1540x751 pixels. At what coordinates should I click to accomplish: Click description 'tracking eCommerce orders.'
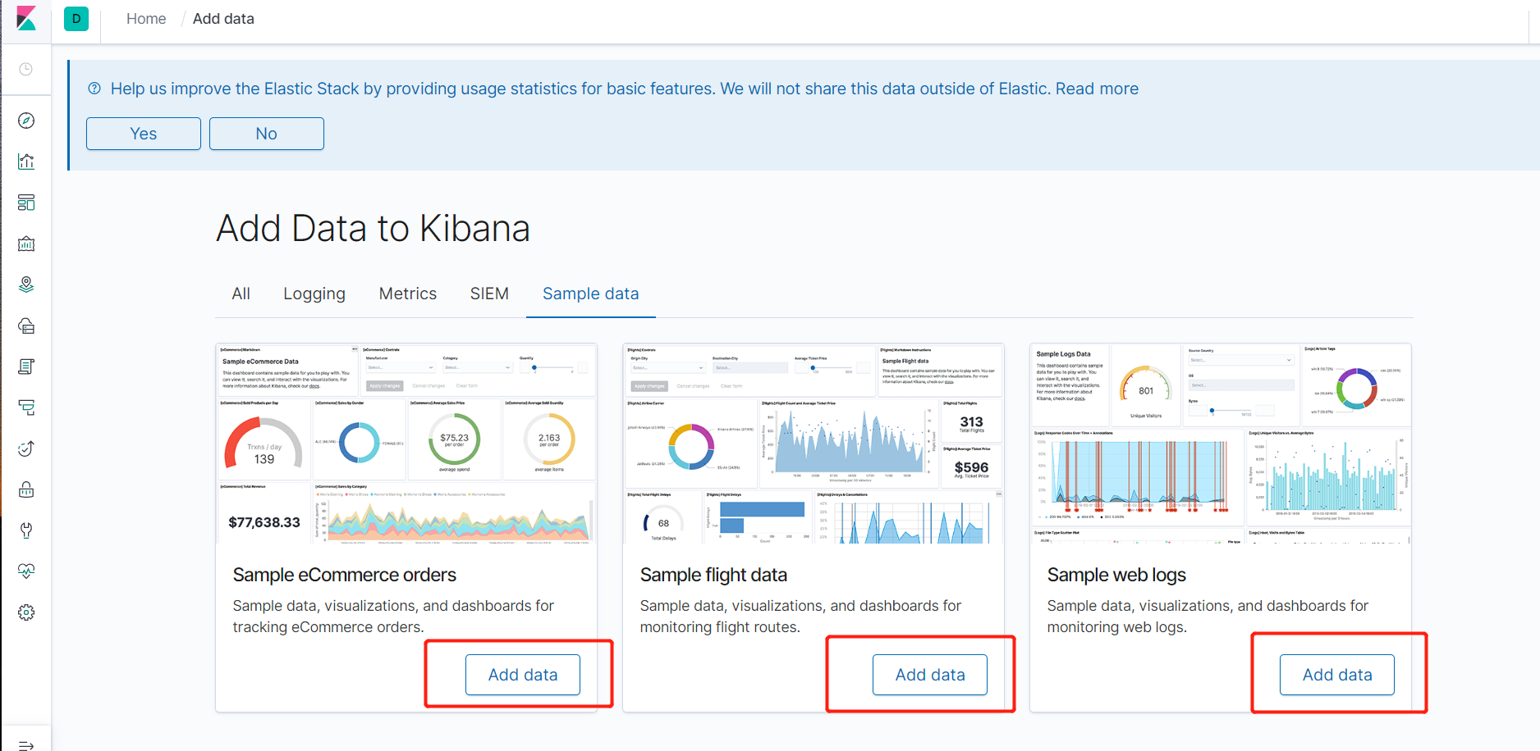(x=328, y=627)
